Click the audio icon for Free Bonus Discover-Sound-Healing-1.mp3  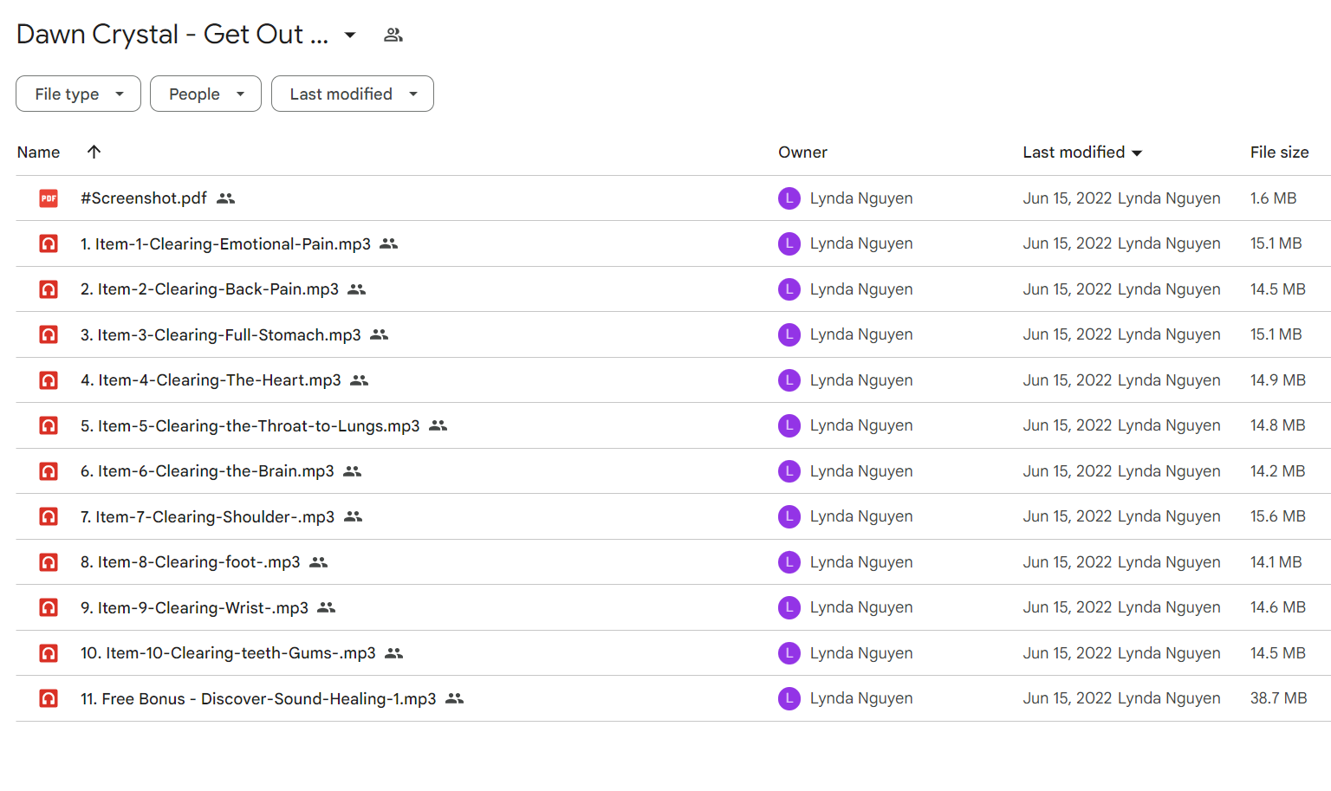point(49,698)
